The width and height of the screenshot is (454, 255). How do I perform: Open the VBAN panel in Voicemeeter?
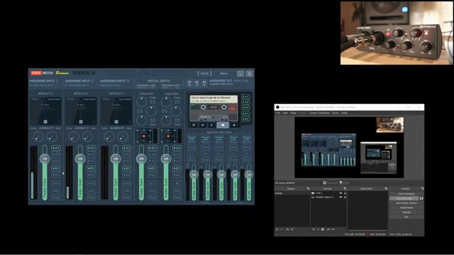click(x=204, y=74)
